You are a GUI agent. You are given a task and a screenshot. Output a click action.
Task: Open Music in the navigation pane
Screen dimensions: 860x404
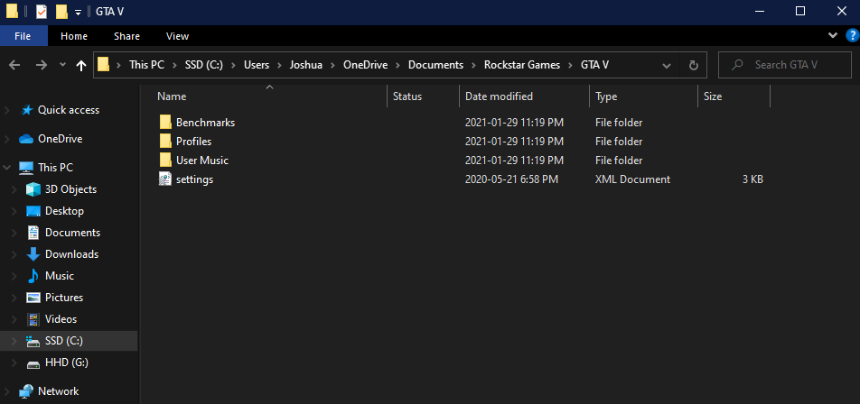pos(60,276)
